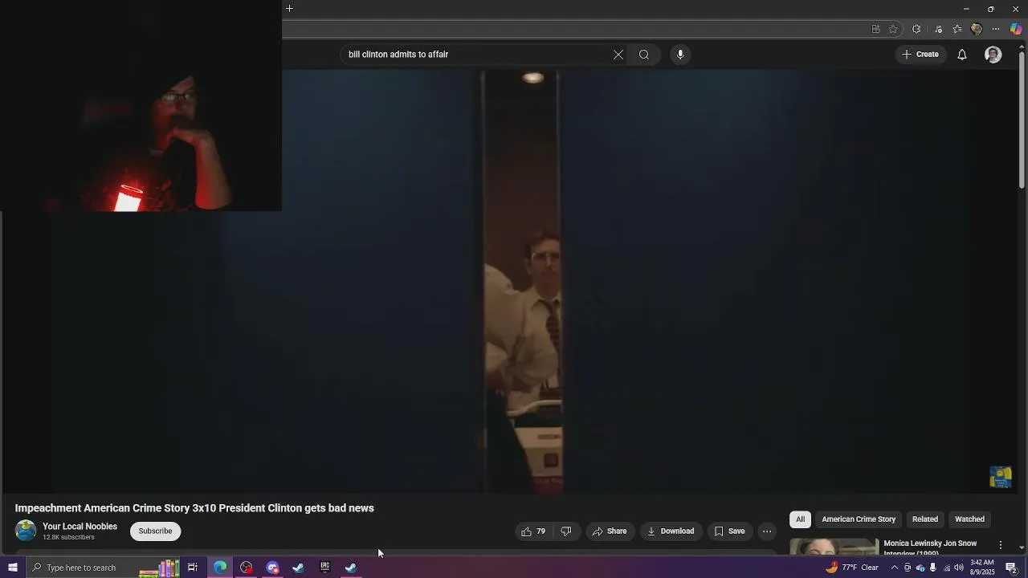The image size is (1028, 578).
Task: Click the taskbar 'Type here to search' box
Action: tap(103, 568)
